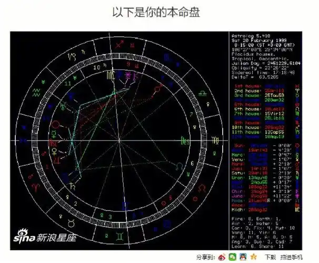
Task: Click the Libra glyph on the outer ring
Action: pos(203,94)
